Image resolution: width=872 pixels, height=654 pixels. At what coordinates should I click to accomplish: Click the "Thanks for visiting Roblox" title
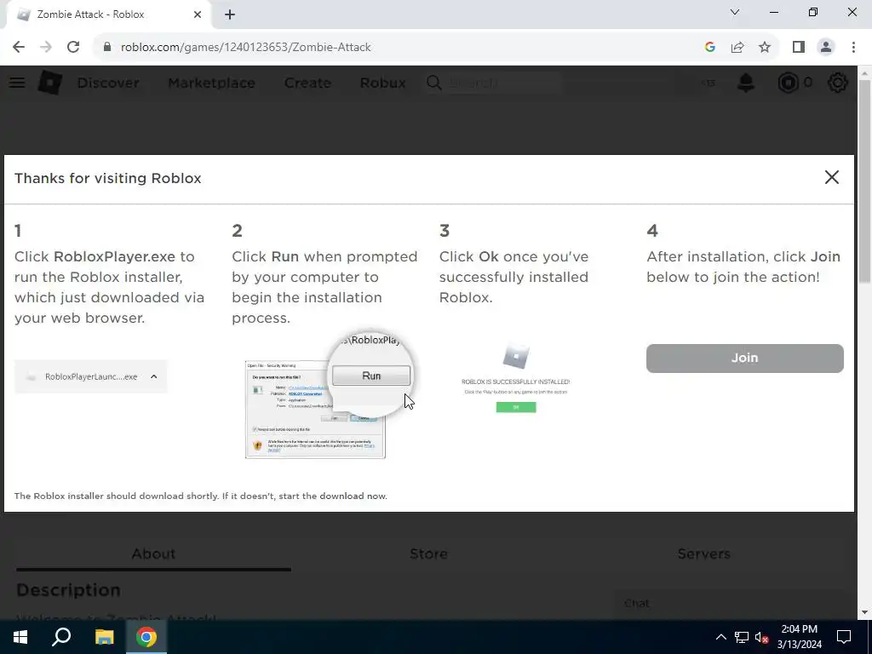pos(108,178)
